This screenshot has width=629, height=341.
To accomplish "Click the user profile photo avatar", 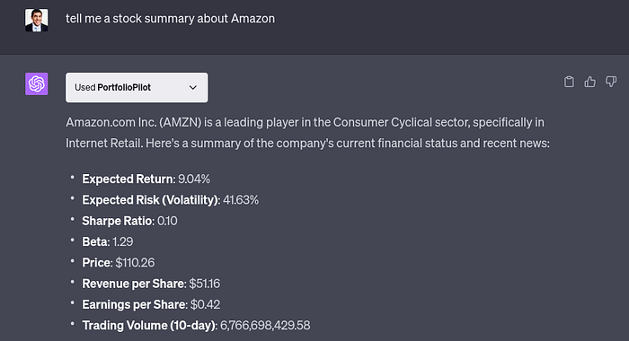I will click(37, 20).
